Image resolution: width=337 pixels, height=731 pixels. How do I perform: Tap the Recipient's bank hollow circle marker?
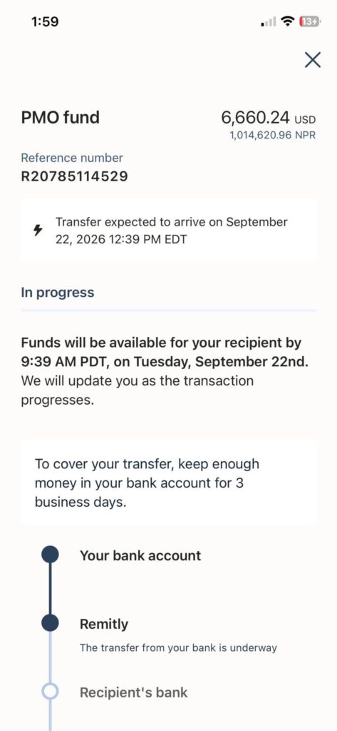[x=51, y=692]
